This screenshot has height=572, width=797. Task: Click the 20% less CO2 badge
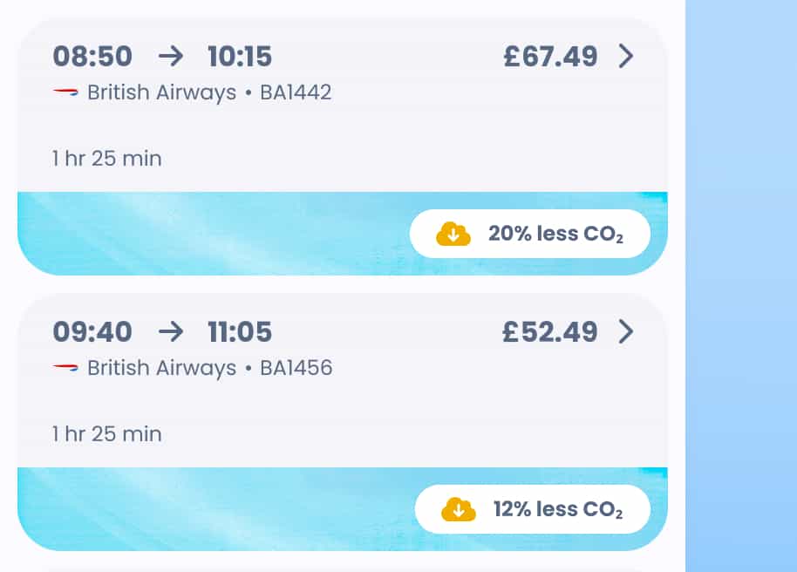[x=531, y=233]
